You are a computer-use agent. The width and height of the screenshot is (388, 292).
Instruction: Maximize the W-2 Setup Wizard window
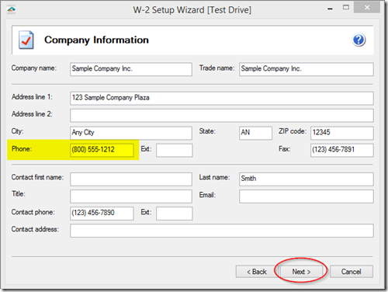click(x=346, y=8)
